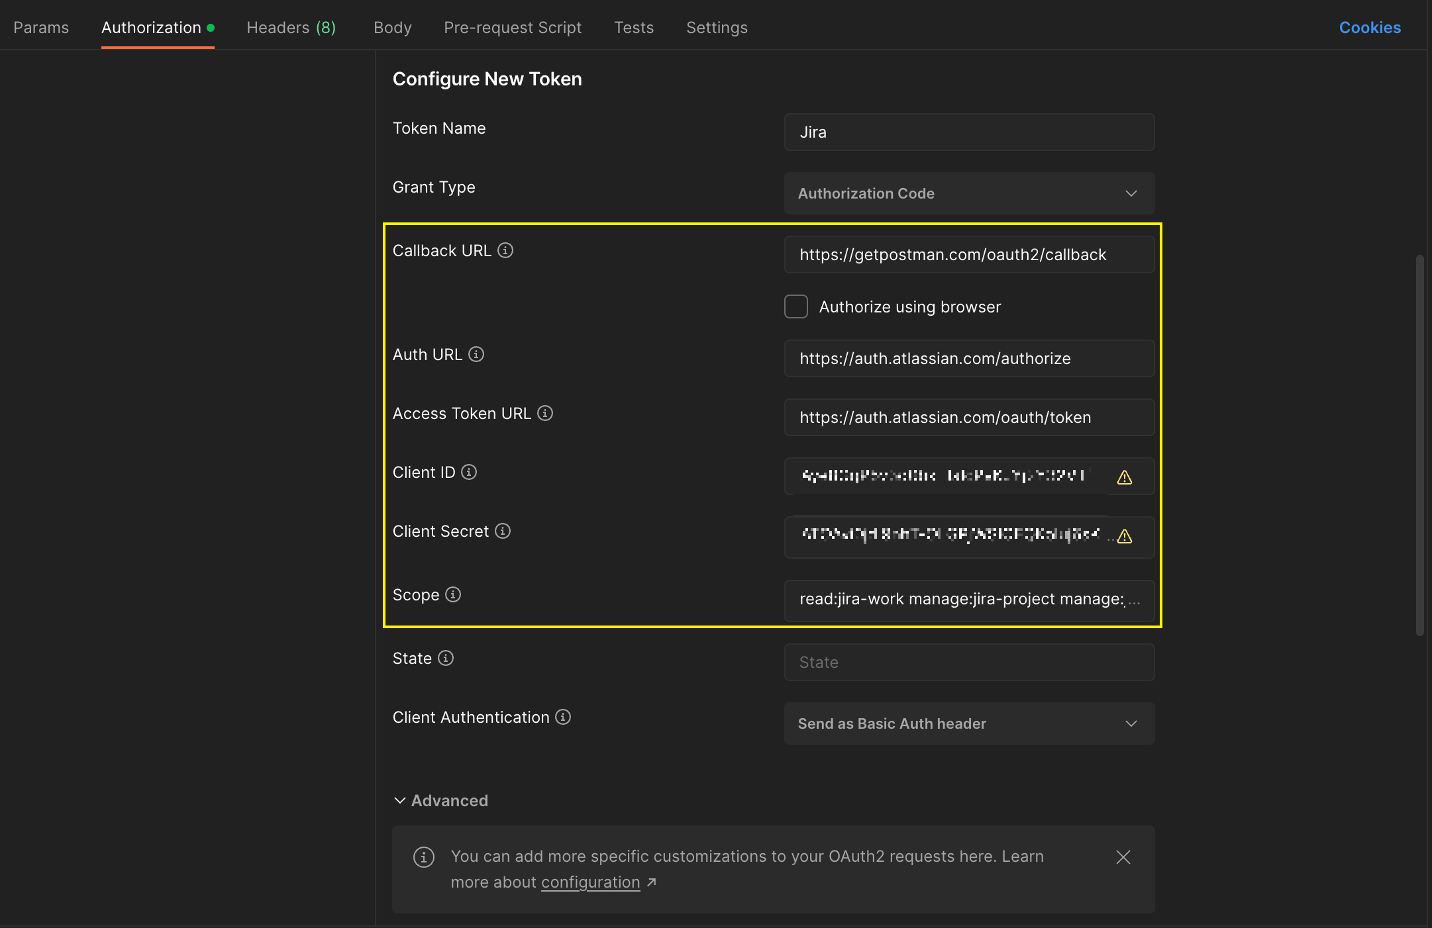The width and height of the screenshot is (1432, 928).
Task: Click info icon next to State label
Action: click(446, 658)
